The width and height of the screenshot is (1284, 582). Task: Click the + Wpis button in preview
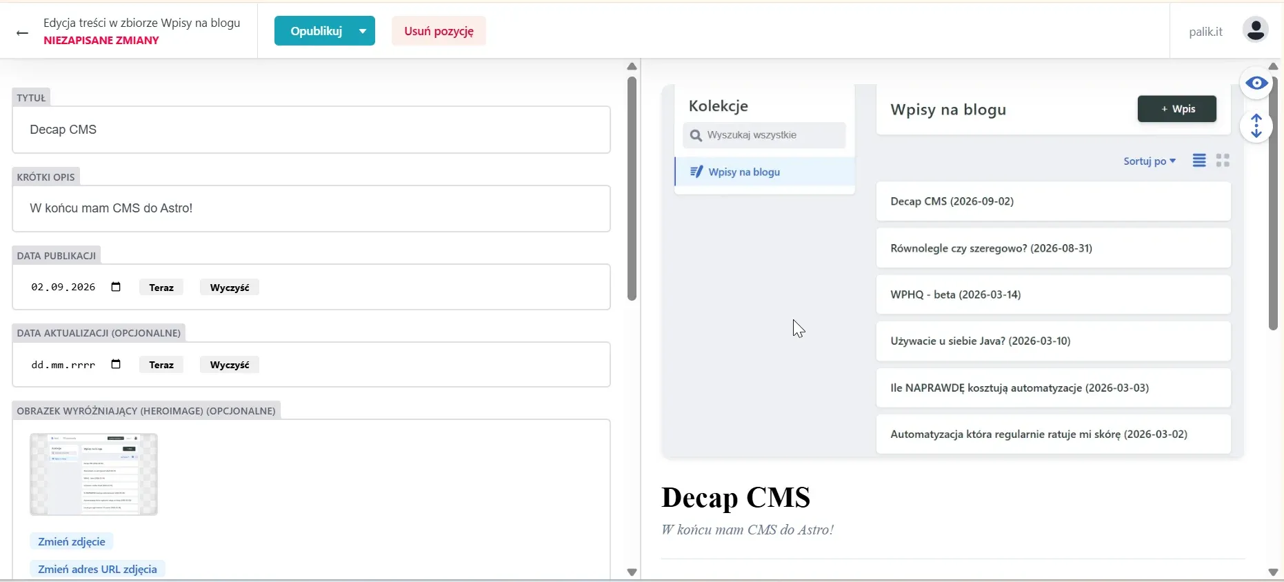click(1176, 109)
